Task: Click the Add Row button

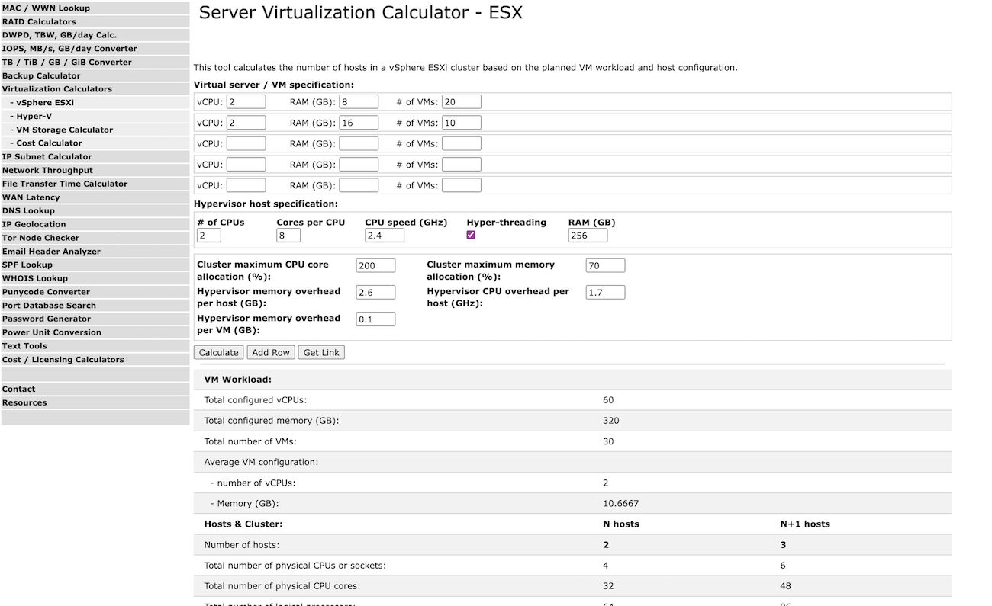Action: tap(271, 352)
